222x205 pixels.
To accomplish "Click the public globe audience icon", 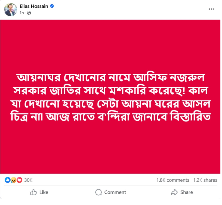I will pyautogui.click(x=29, y=13).
